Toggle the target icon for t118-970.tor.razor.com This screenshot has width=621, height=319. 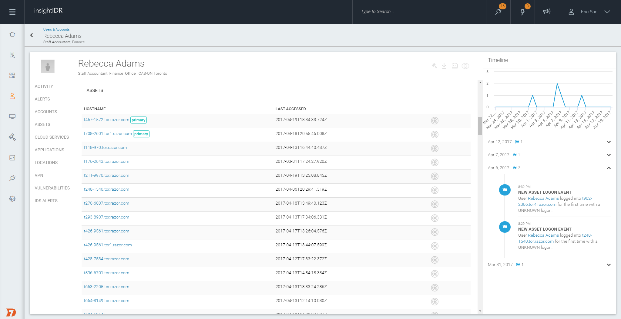pyautogui.click(x=435, y=149)
